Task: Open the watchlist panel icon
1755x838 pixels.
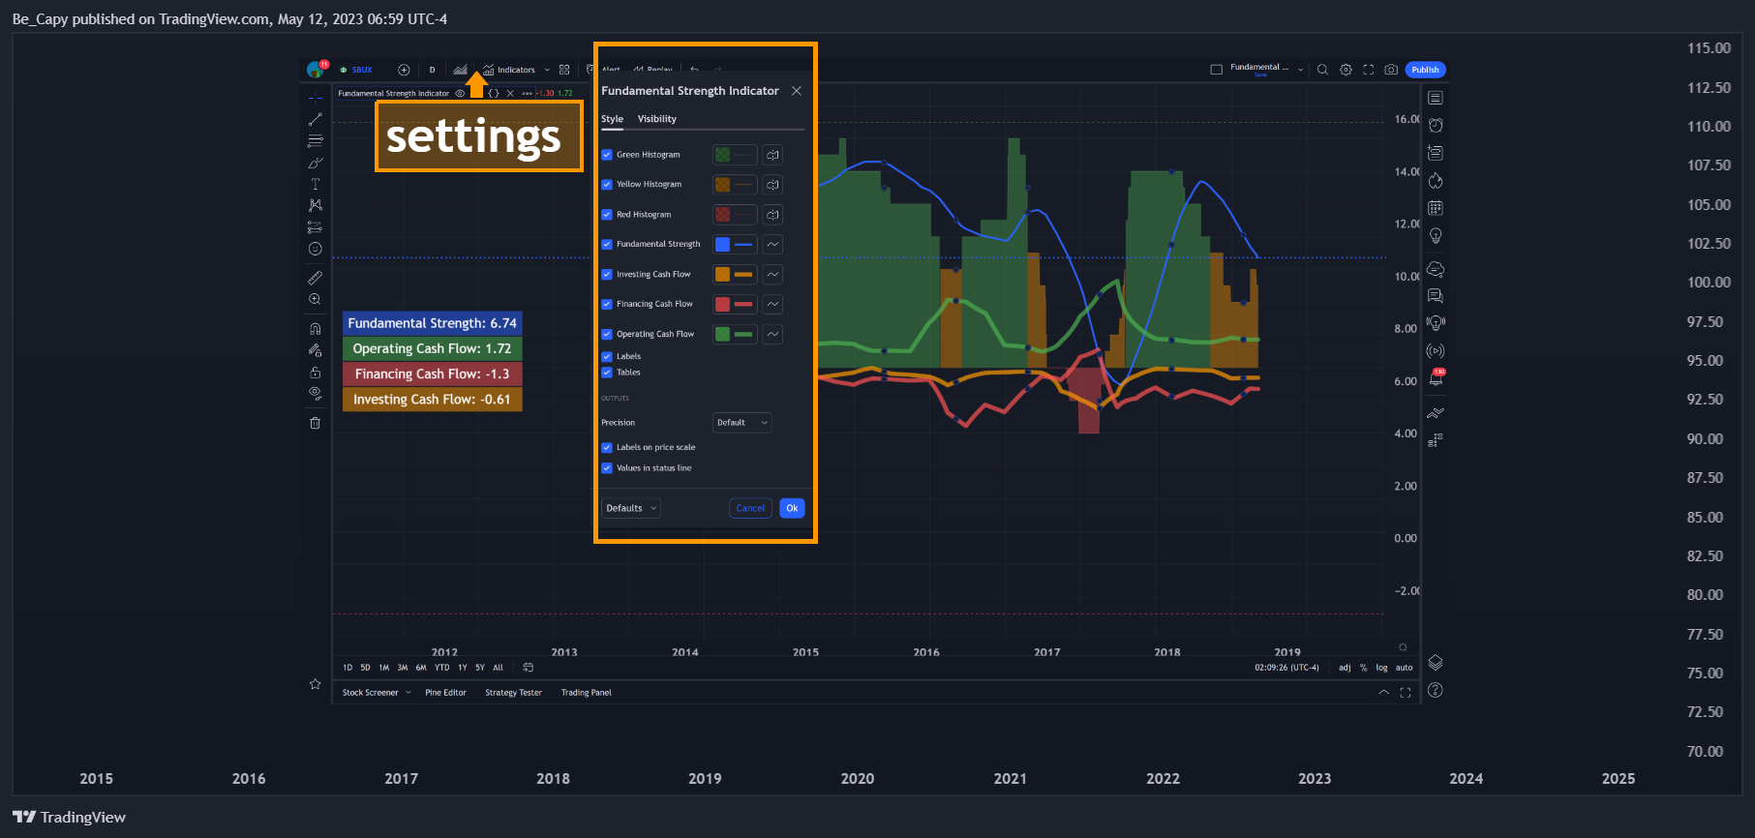Action: (1436, 98)
